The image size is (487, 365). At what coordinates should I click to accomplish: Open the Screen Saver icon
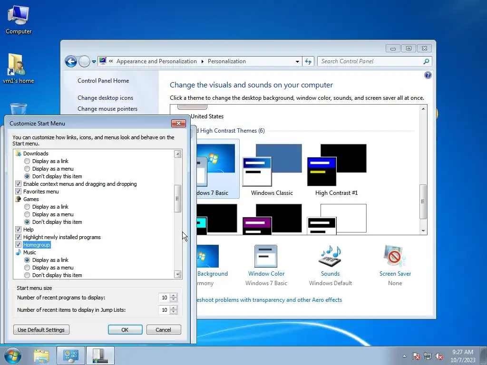tap(395, 256)
